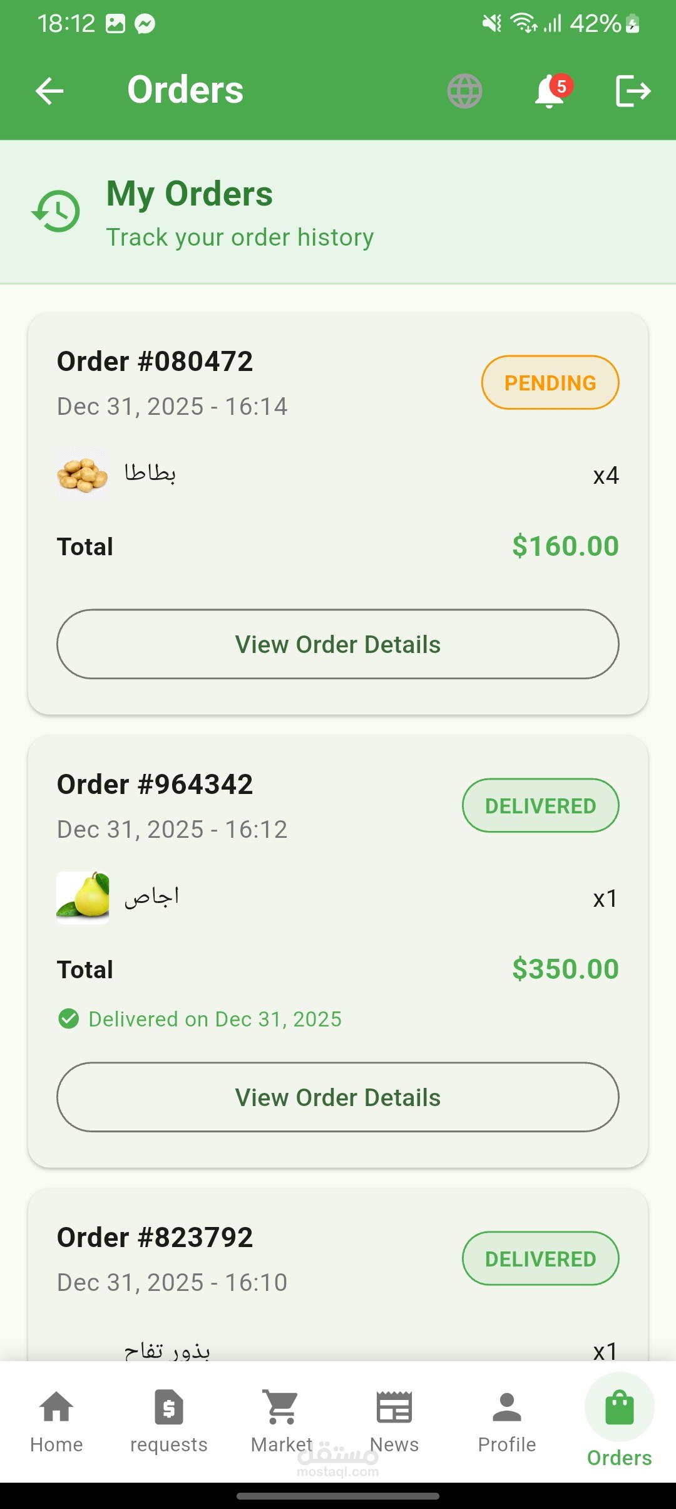Tap the logout icon

(633, 91)
